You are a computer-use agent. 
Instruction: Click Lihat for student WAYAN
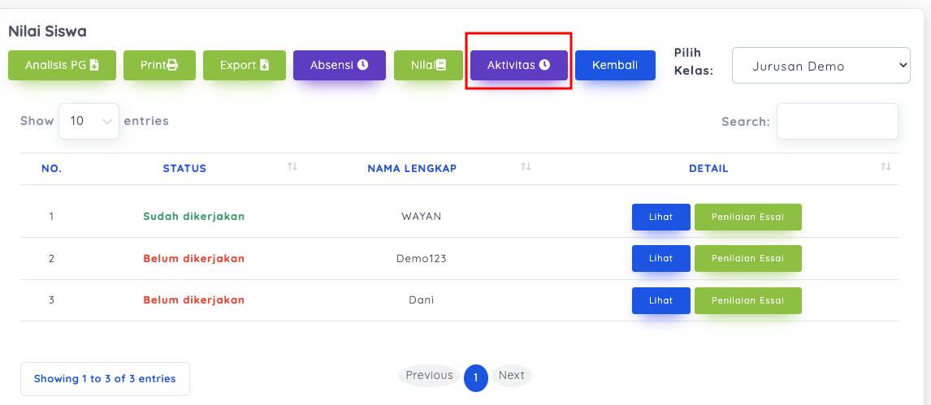click(660, 217)
